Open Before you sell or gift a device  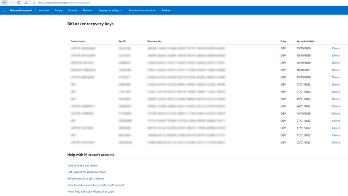(x=86, y=178)
